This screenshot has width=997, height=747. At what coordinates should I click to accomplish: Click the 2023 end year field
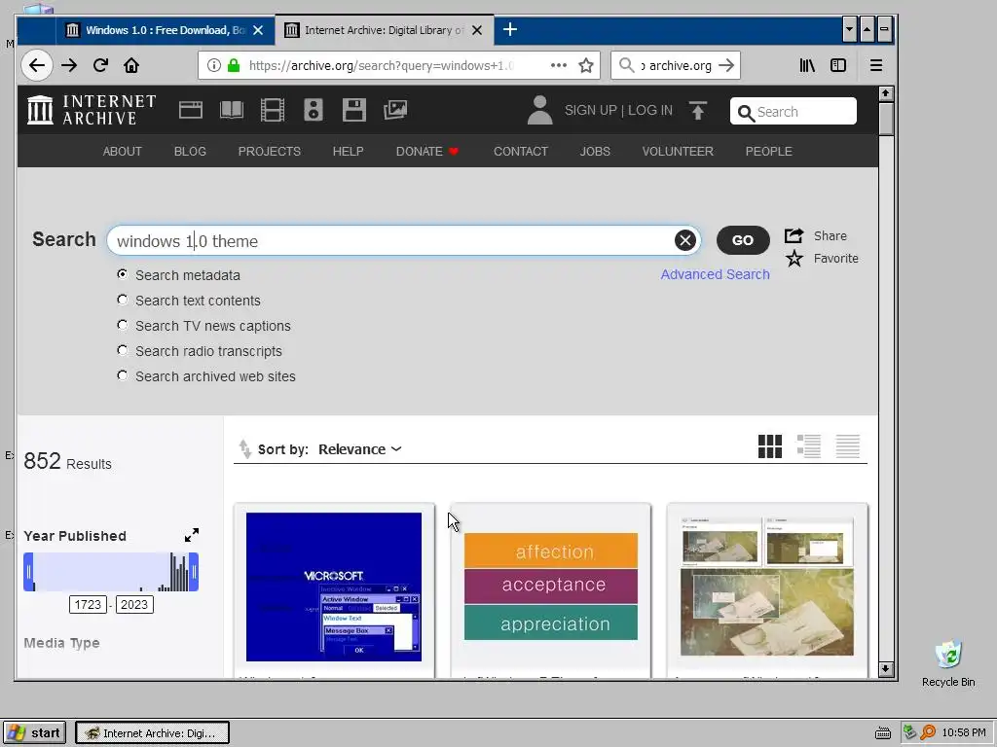[134, 604]
